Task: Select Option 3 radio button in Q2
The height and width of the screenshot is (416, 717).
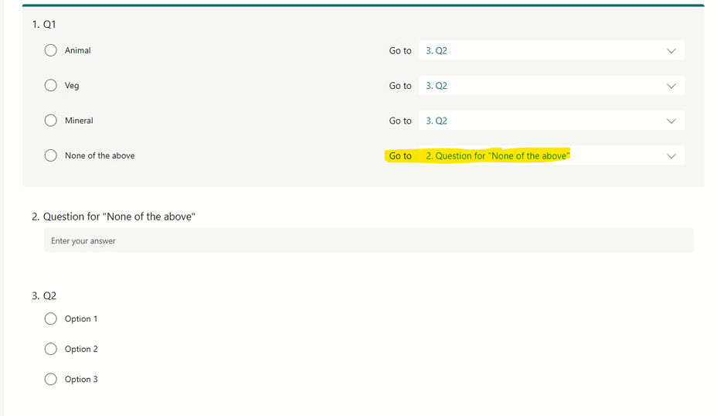Action: (x=51, y=379)
